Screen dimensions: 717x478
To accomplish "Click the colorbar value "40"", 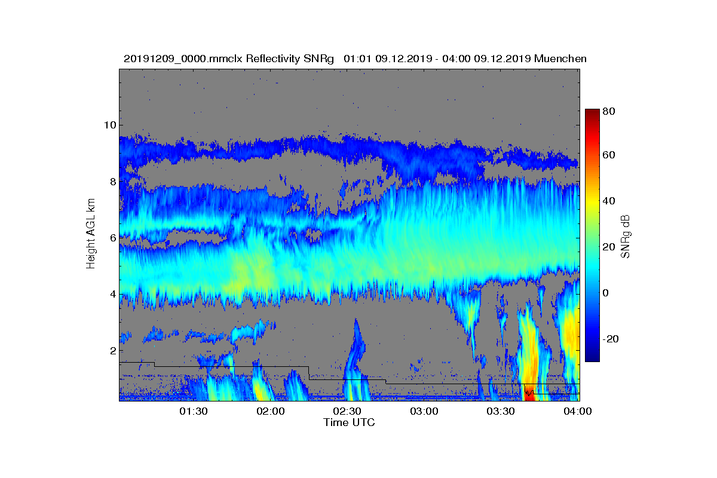I will tap(609, 201).
